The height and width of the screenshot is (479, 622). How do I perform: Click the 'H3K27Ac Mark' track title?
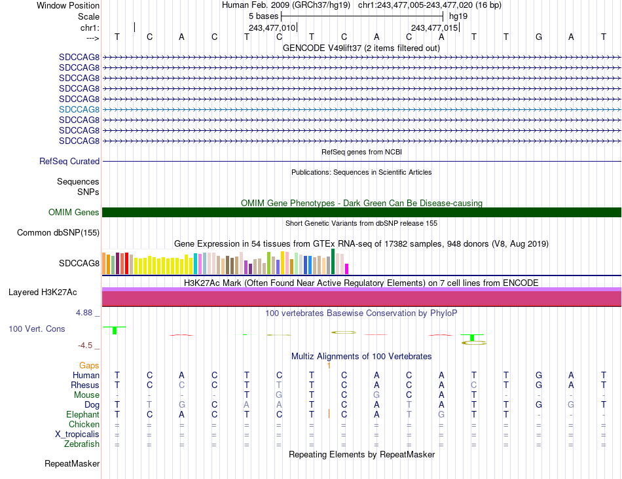coord(361,283)
